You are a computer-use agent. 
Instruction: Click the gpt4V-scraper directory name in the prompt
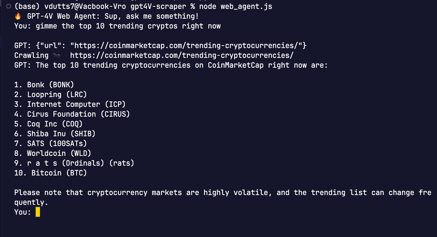156,6
